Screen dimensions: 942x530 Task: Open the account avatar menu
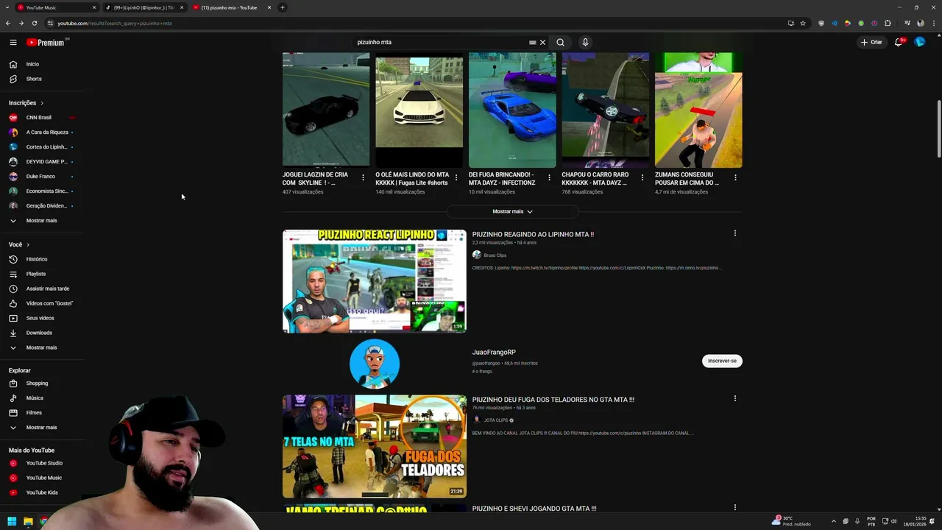(x=919, y=42)
